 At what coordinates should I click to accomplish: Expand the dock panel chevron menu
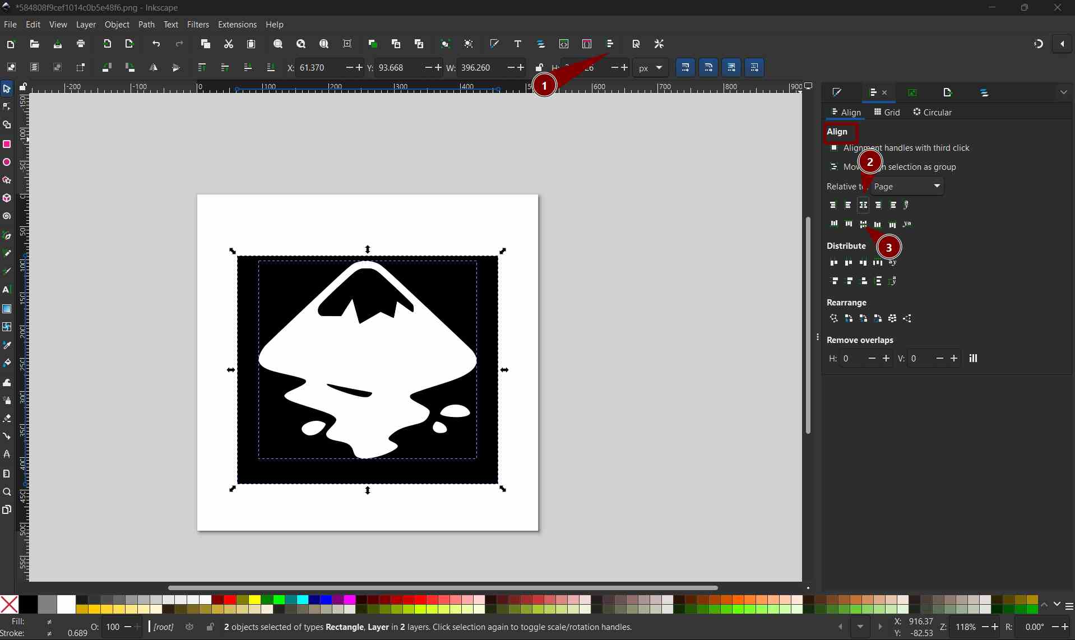(1064, 92)
